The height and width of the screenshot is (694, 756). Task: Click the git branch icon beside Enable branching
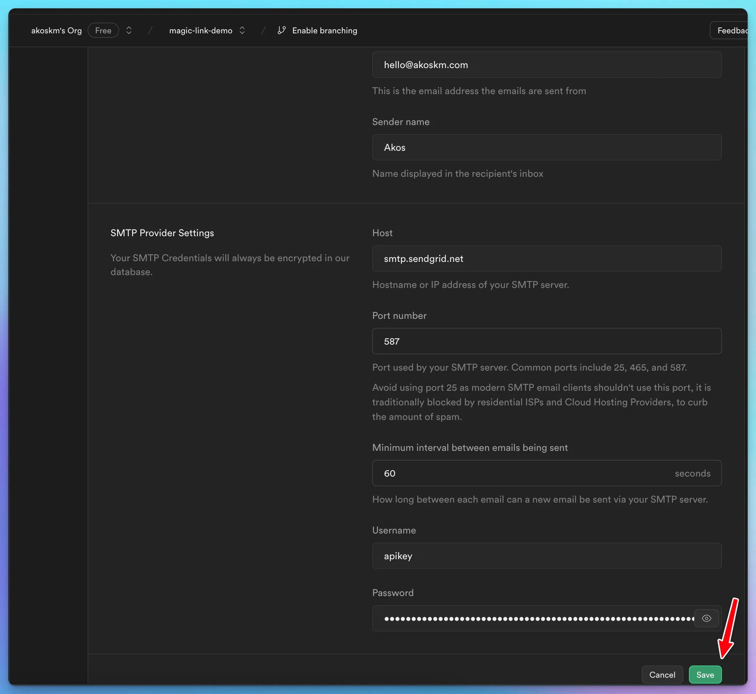282,31
